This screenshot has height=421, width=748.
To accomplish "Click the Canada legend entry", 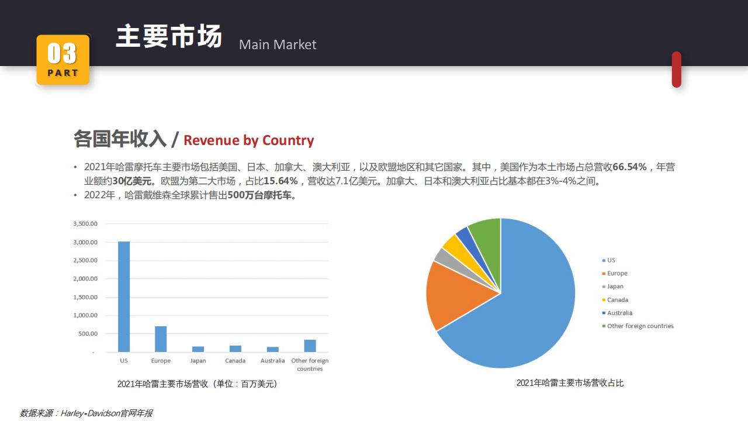I will click(615, 300).
